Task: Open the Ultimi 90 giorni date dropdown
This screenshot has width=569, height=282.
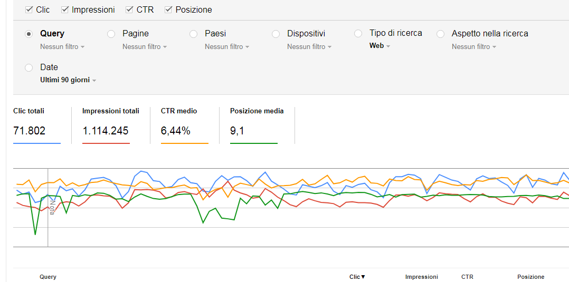Action: pos(68,81)
